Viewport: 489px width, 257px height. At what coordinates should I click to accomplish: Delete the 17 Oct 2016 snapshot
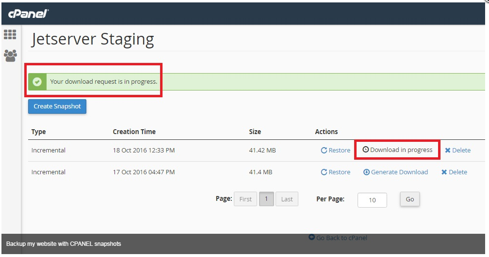(454, 172)
